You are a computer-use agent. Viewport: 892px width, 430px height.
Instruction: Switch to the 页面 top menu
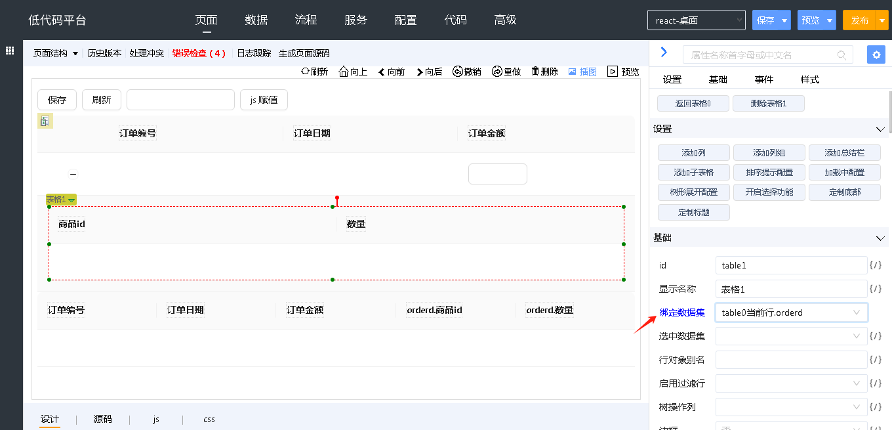207,20
